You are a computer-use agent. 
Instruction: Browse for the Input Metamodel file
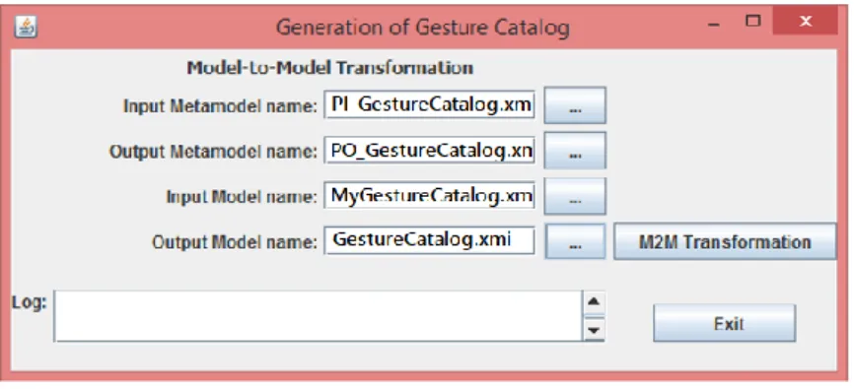click(x=575, y=105)
